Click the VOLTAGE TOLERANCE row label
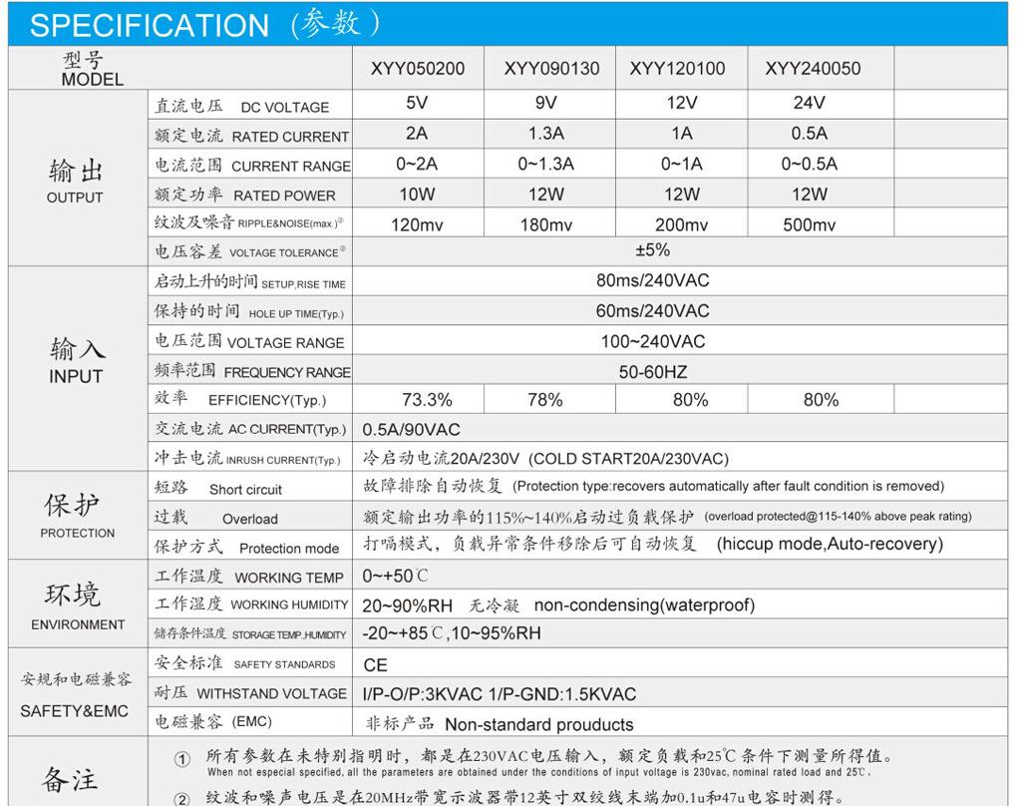1017x806 pixels. 287,252
